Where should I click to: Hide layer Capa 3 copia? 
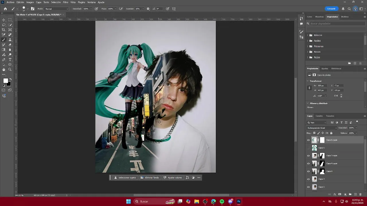(x=309, y=156)
